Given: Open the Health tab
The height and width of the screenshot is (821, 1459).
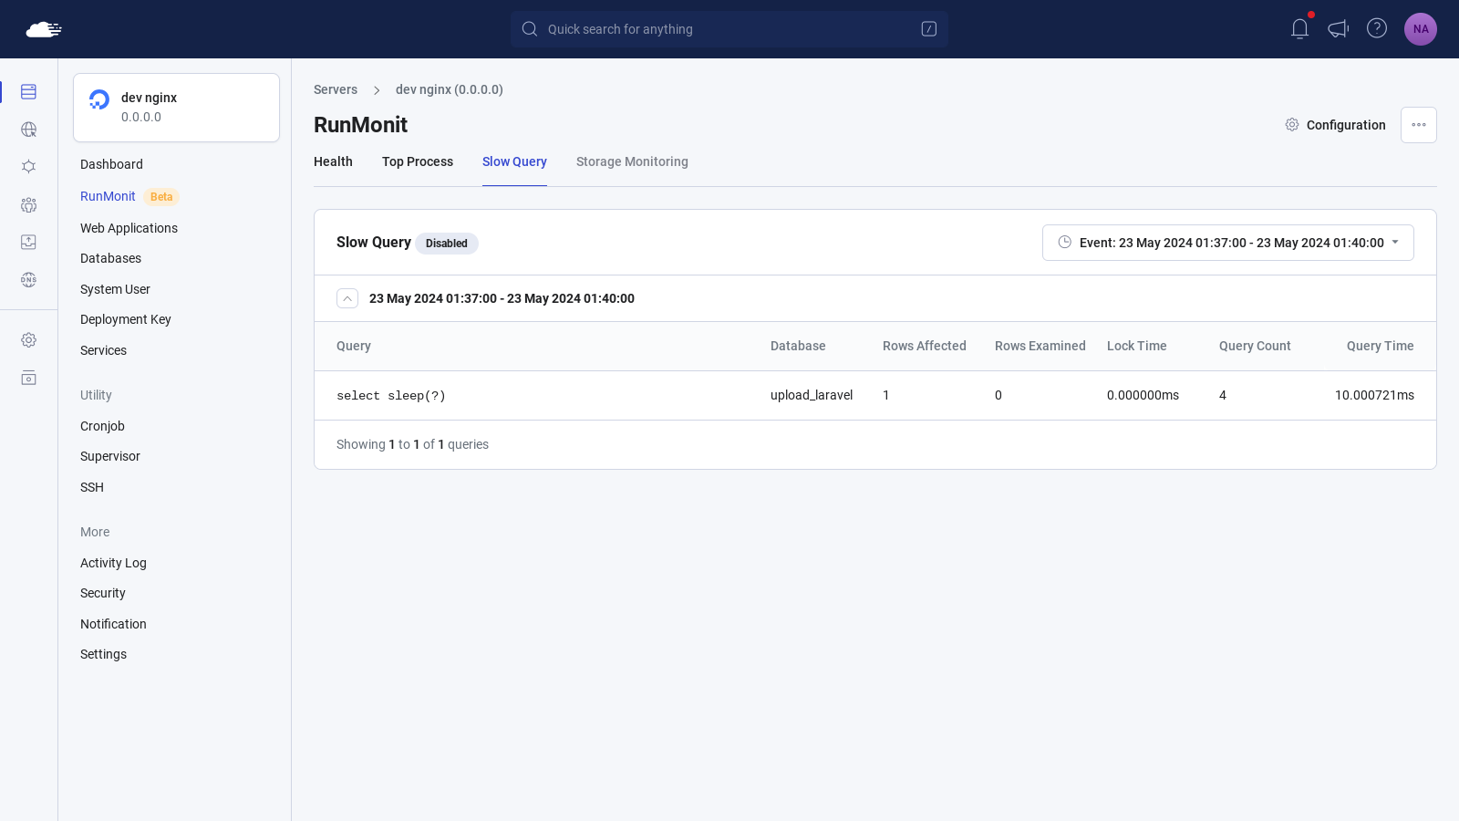Looking at the screenshot, I should [x=333, y=161].
